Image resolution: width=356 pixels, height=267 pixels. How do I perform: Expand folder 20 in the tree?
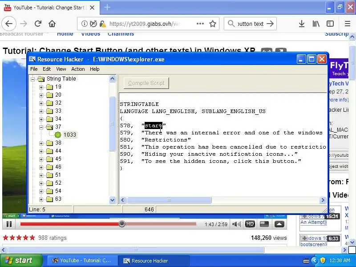(41, 95)
